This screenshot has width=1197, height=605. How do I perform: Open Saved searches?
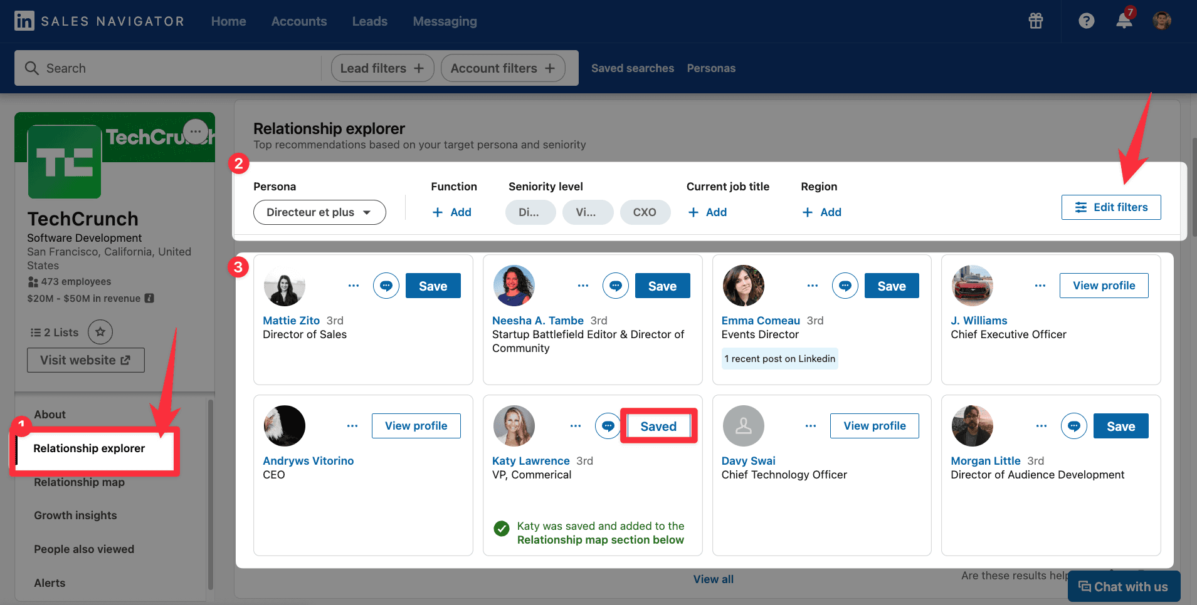point(633,68)
